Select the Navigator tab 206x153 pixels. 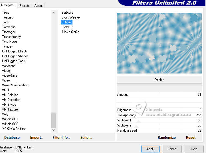click(8, 5)
